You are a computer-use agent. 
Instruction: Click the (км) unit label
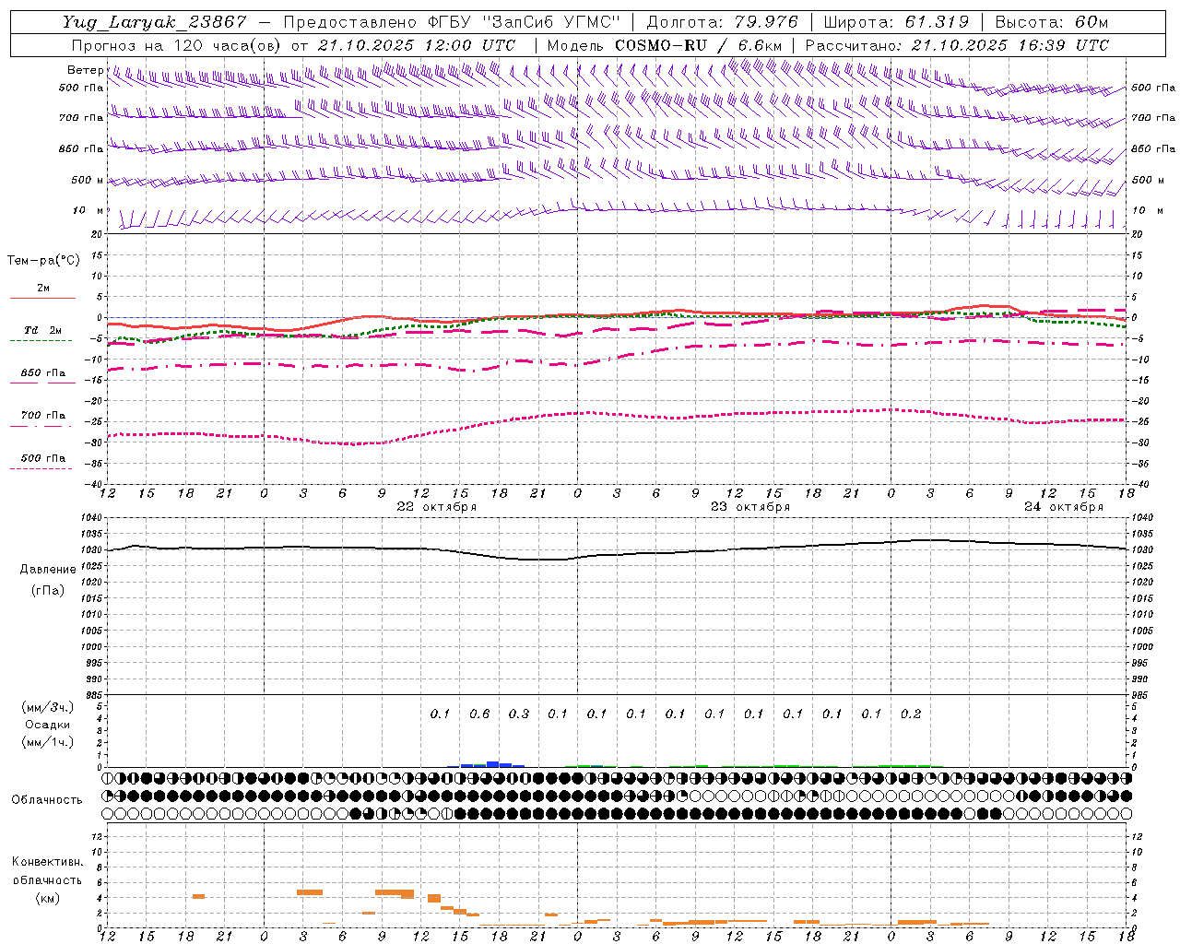47,898
